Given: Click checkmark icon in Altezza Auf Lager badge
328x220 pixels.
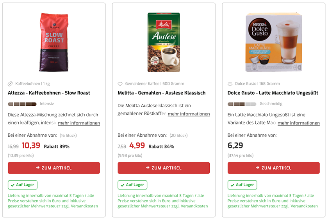Looking at the screenshot, I should 13,185.
